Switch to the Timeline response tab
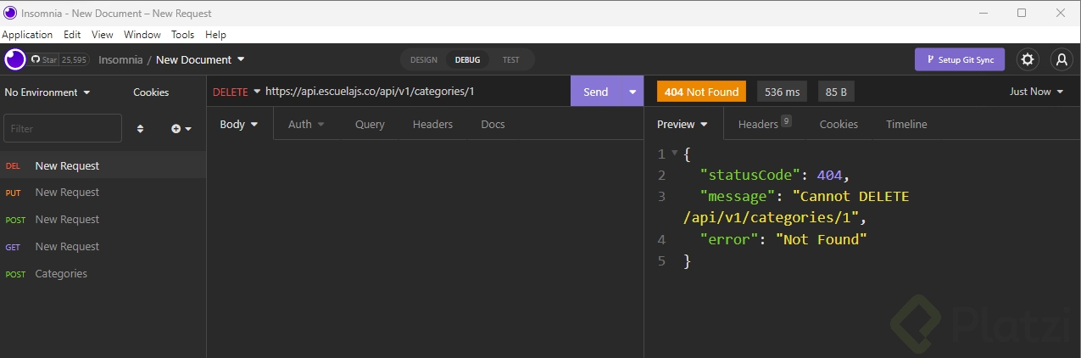Image resolution: width=1081 pixels, height=358 pixels. (906, 124)
